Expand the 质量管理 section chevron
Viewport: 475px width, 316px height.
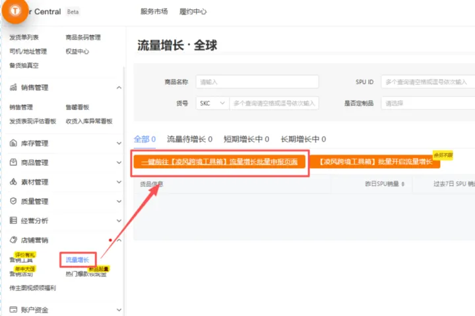[x=119, y=201]
